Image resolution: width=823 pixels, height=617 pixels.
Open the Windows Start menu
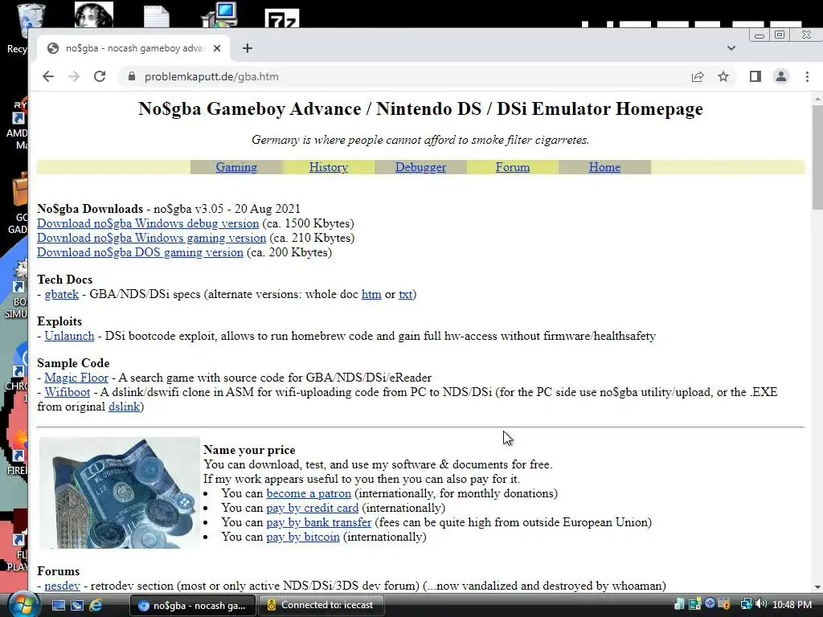point(22,605)
